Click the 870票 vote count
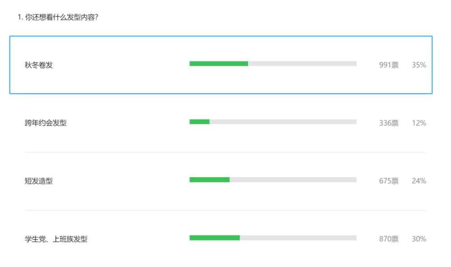 [x=389, y=239]
